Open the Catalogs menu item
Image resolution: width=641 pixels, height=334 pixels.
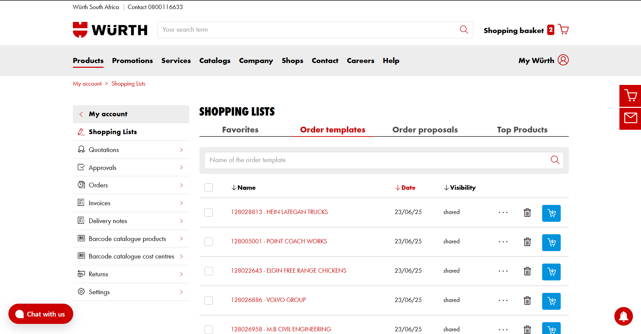point(215,61)
